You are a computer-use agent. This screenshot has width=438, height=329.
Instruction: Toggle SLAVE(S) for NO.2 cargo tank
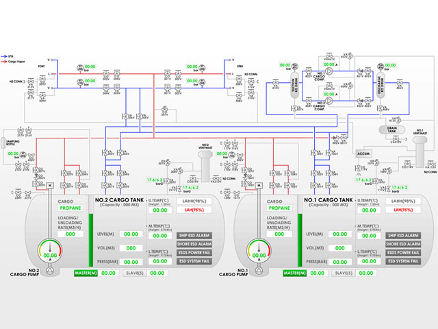coord(135,273)
